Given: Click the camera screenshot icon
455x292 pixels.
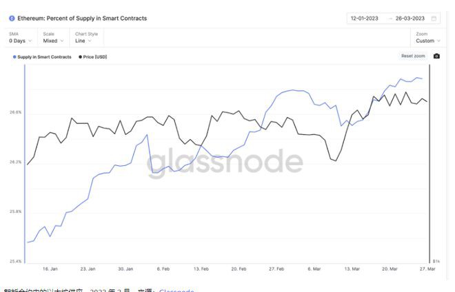Looking at the screenshot, I should (436, 56).
